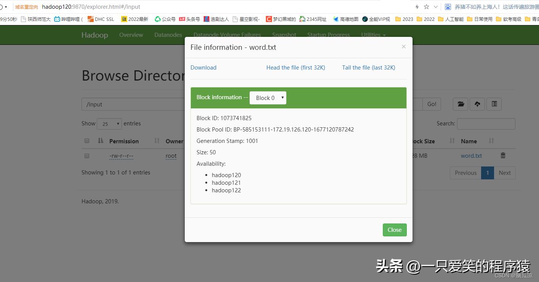Screen dimensions: 539x282
Task: Check the checkbox for the word.txt row
Action: click(86, 155)
